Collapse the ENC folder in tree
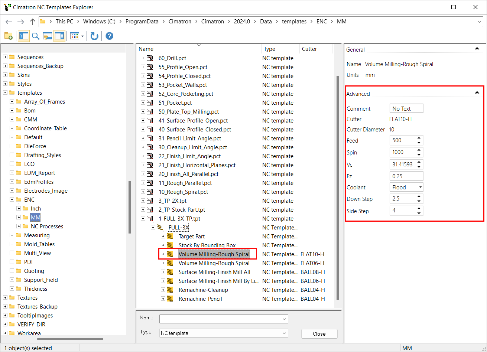This screenshot has height=352, width=487. (12, 200)
